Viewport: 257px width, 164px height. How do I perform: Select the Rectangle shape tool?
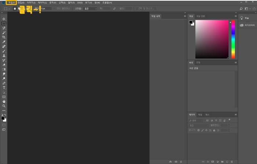pos(4,97)
